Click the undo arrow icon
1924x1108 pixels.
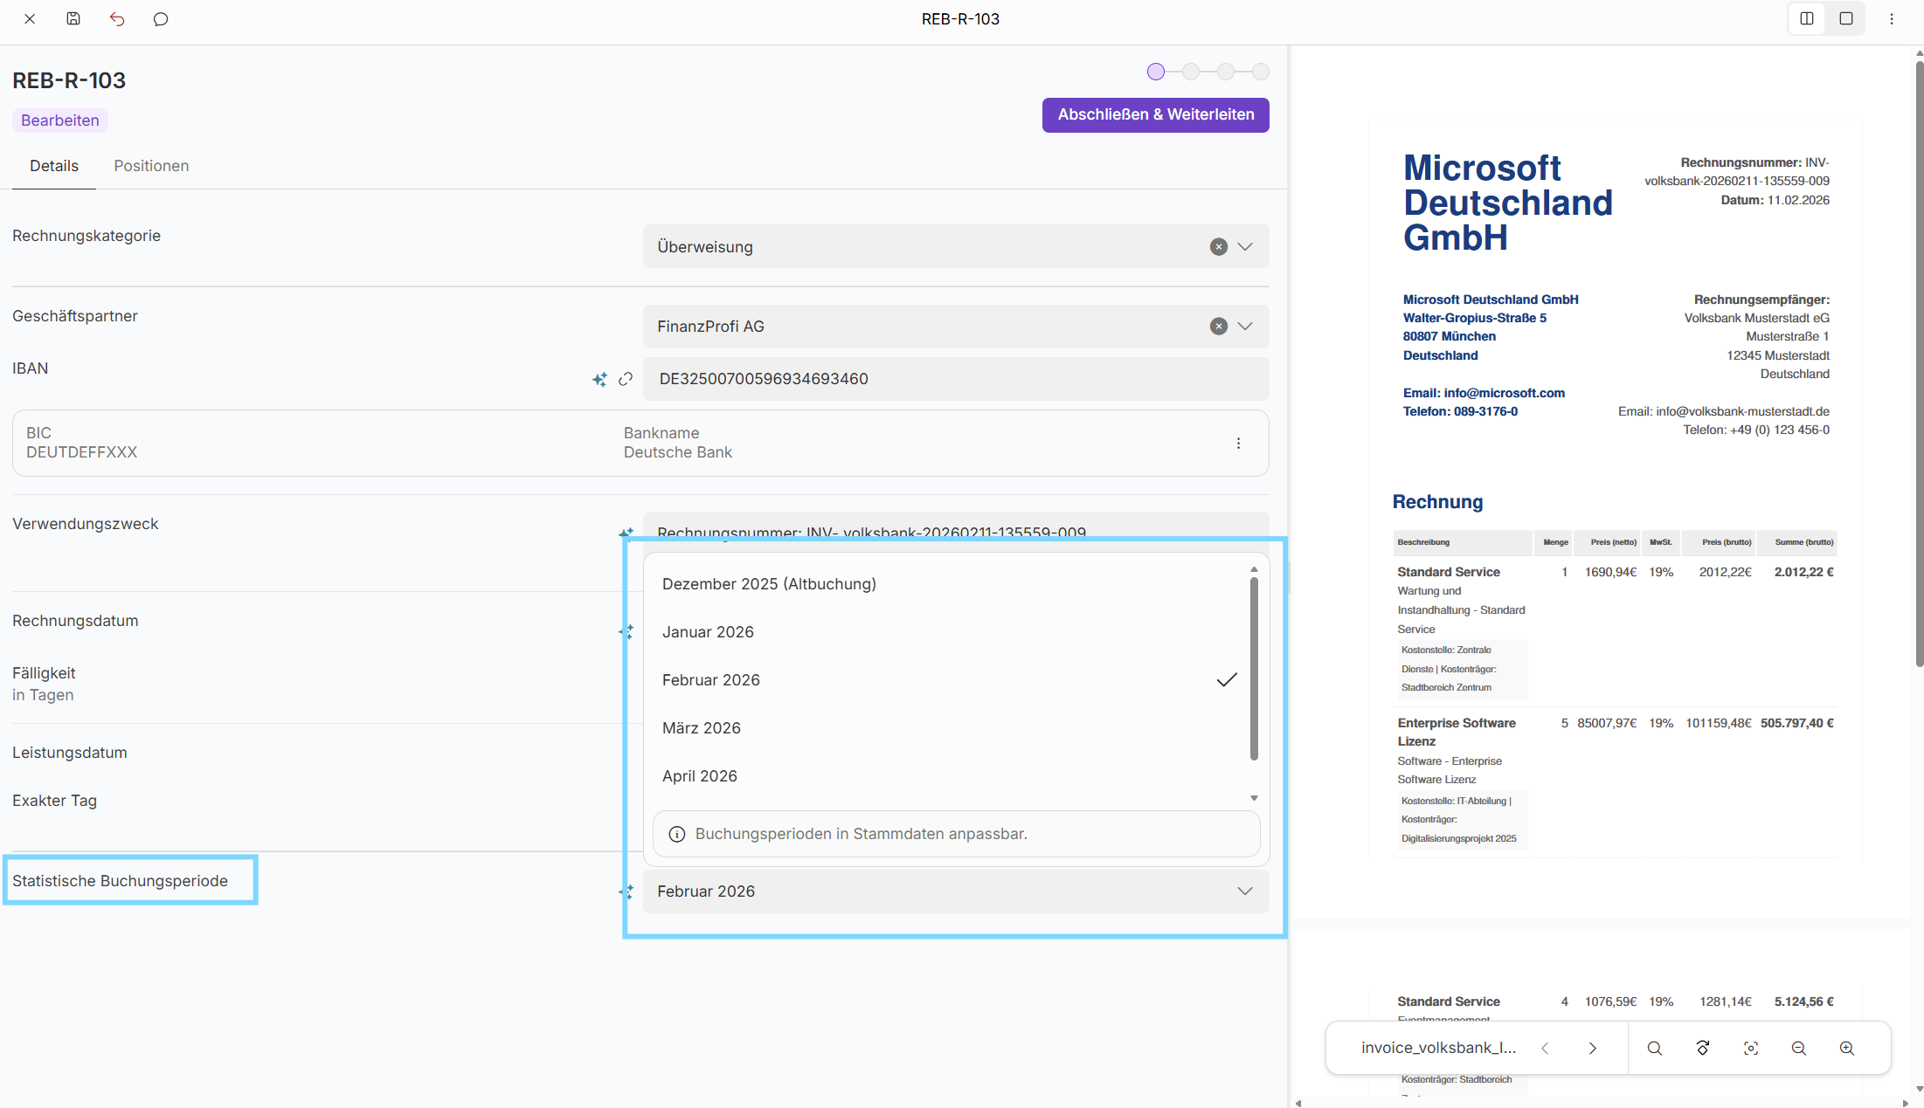117,18
